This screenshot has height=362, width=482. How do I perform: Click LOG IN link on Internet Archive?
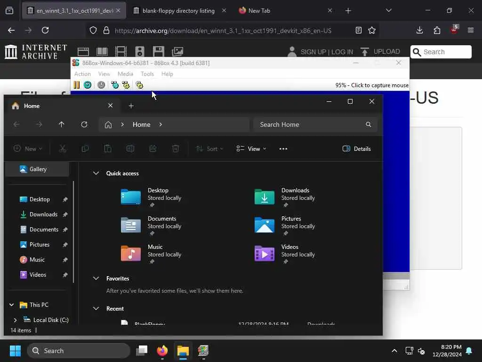click(x=342, y=52)
